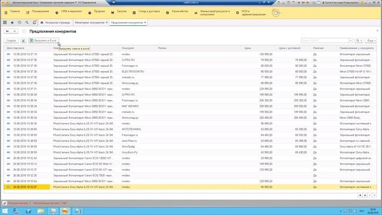Close the form with the x below title bar
382x215 pixels.
tap(377, 30)
